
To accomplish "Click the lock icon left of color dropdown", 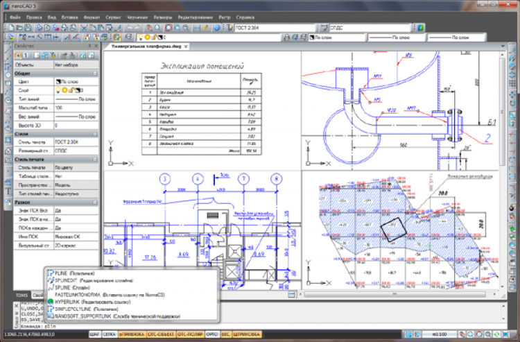I will [x=287, y=37].
